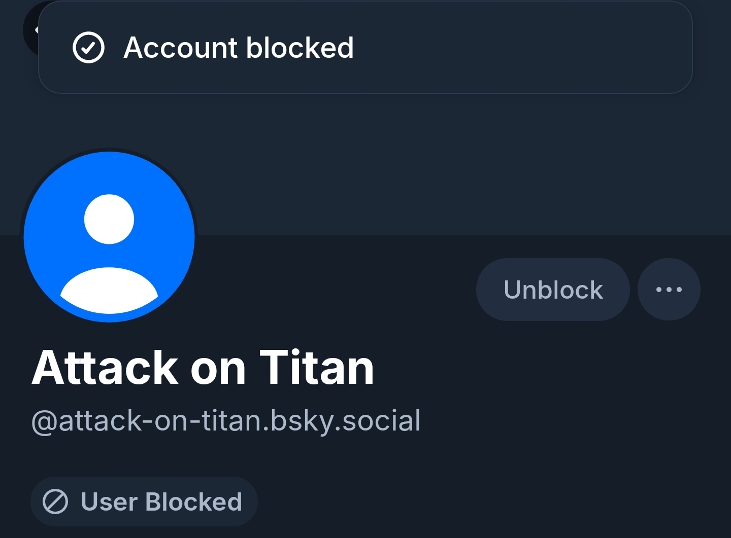The height and width of the screenshot is (538, 731).
Task: Click the checkmark icon in the toast
Action: [x=88, y=48]
